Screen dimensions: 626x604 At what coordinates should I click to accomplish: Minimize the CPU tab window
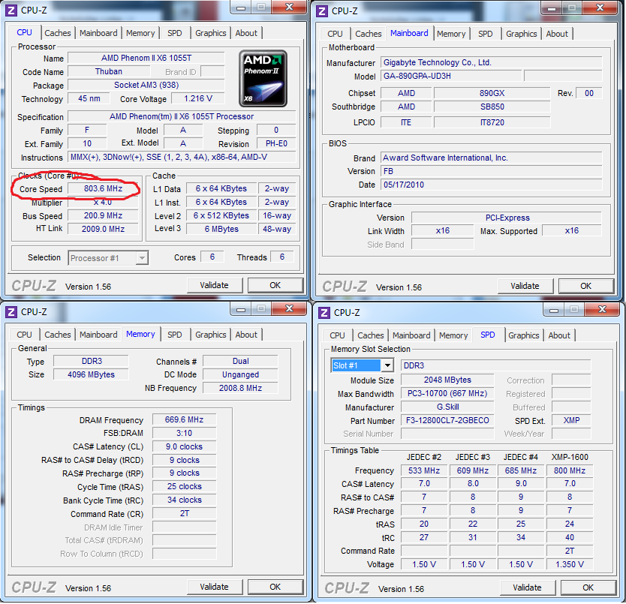241,8
